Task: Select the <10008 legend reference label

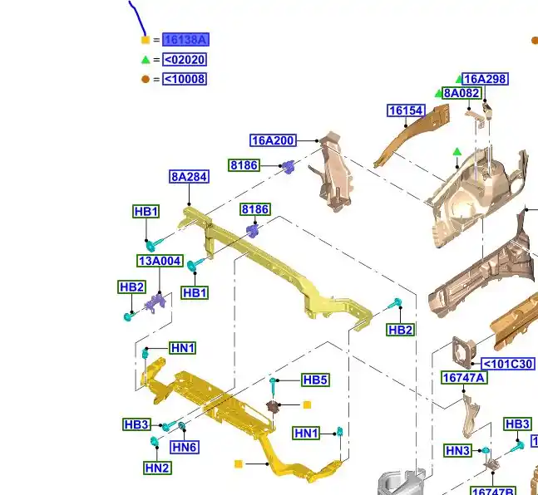Action: pyautogui.click(x=184, y=79)
